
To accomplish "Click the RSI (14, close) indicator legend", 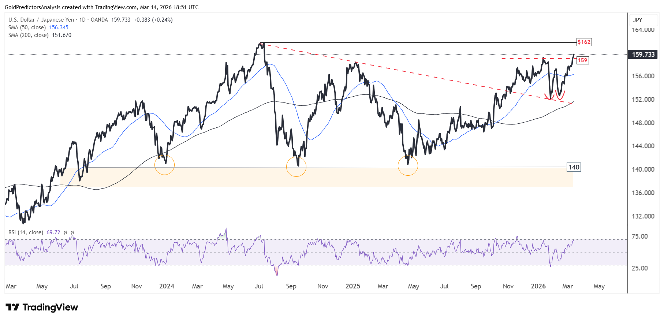I will point(26,232).
